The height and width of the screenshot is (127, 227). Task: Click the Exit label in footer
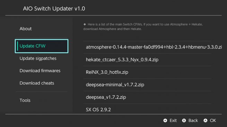173,120
